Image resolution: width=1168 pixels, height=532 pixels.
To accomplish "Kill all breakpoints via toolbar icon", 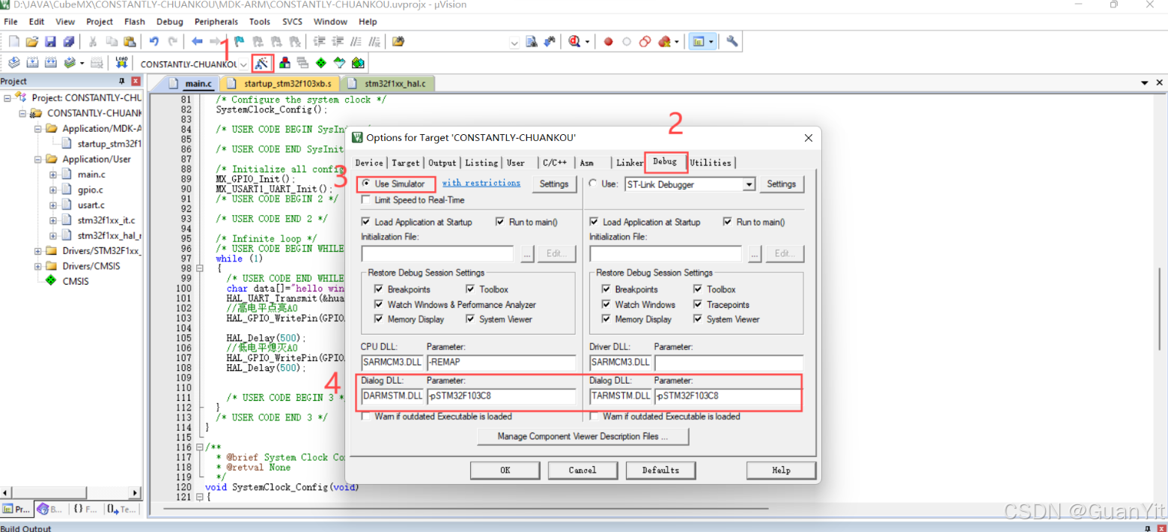I will click(664, 41).
